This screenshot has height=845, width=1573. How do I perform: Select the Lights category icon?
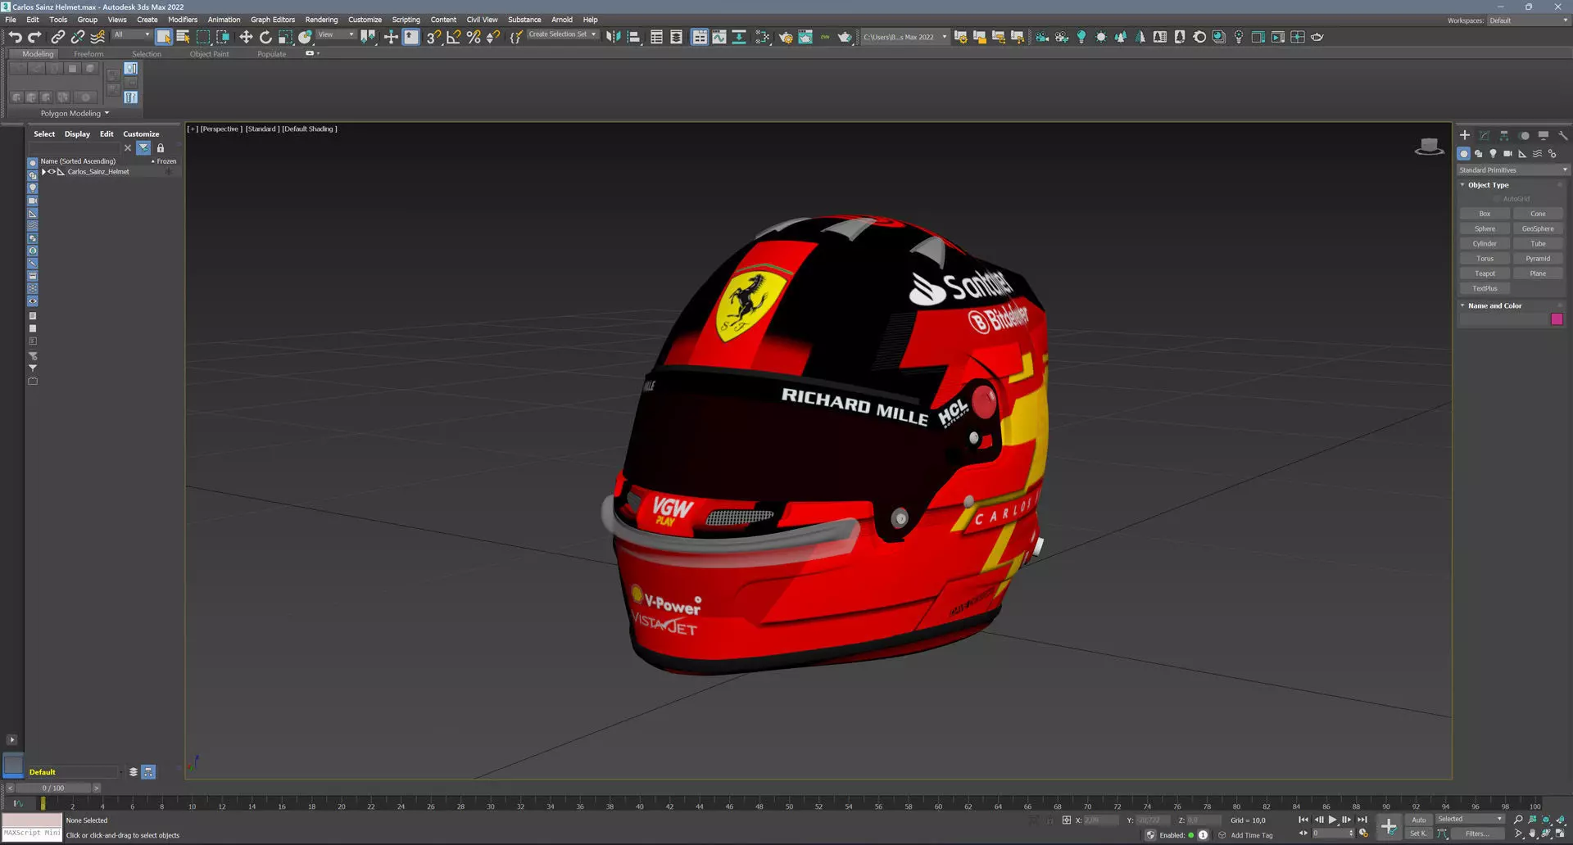(1493, 153)
